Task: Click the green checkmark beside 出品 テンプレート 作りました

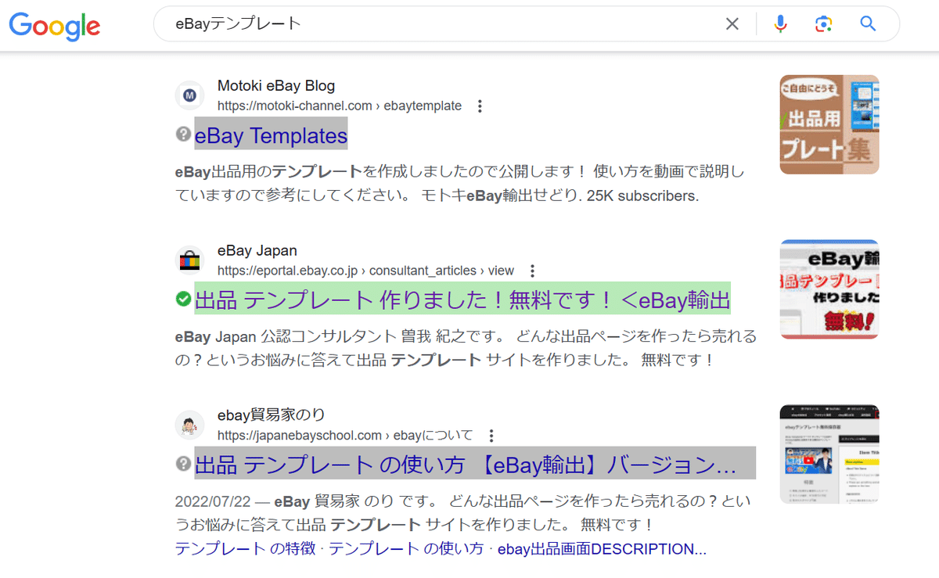Action: [184, 299]
